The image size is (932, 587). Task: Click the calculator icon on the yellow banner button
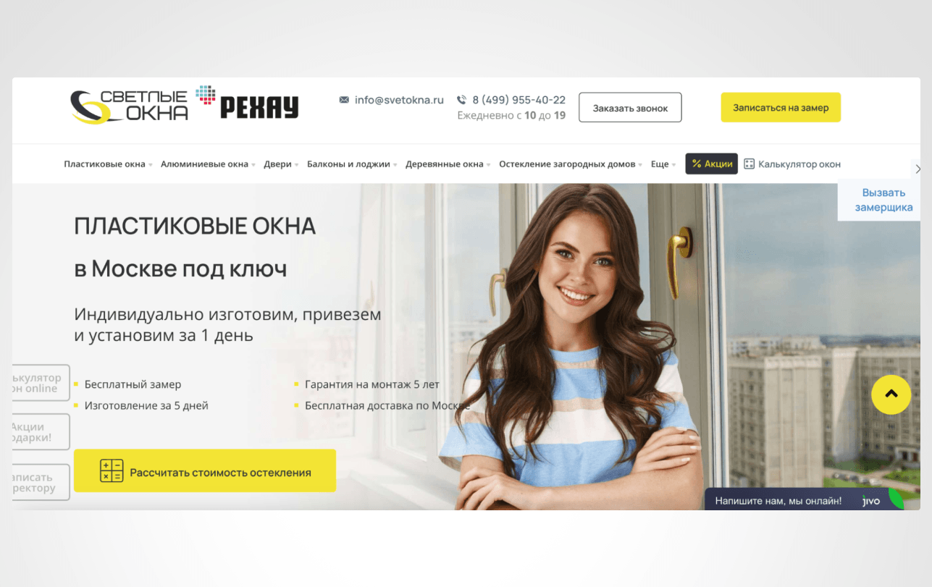pyautogui.click(x=112, y=471)
